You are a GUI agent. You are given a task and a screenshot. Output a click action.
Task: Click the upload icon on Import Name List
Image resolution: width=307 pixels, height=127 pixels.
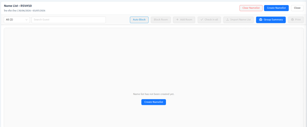pyautogui.click(x=228, y=20)
